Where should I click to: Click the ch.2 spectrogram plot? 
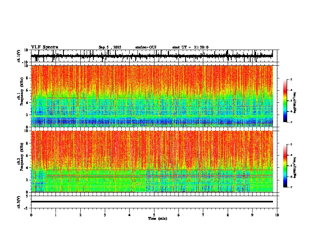point(152,161)
